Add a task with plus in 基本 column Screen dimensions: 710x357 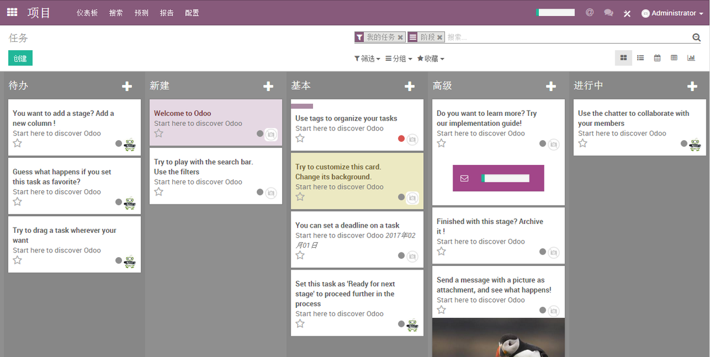[x=409, y=86]
